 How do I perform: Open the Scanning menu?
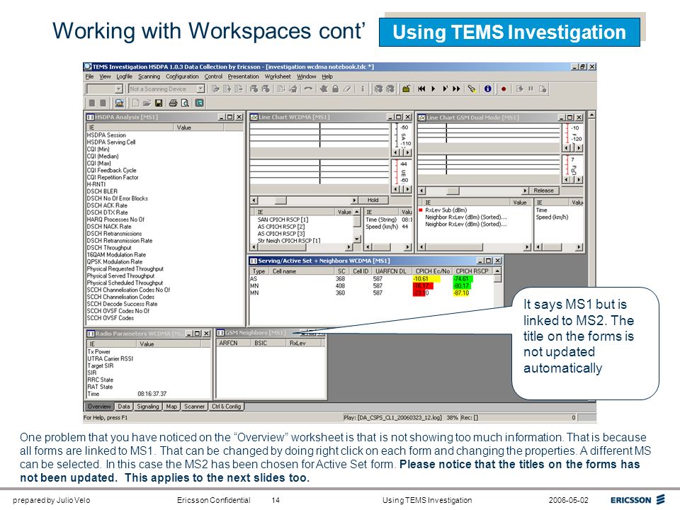[149, 76]
